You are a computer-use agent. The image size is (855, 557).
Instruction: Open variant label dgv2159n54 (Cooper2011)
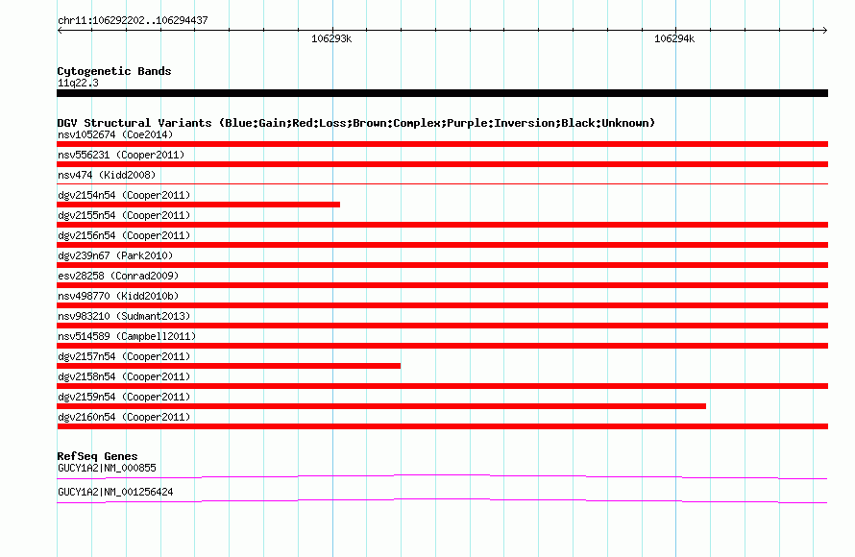[x=124, y=397]
